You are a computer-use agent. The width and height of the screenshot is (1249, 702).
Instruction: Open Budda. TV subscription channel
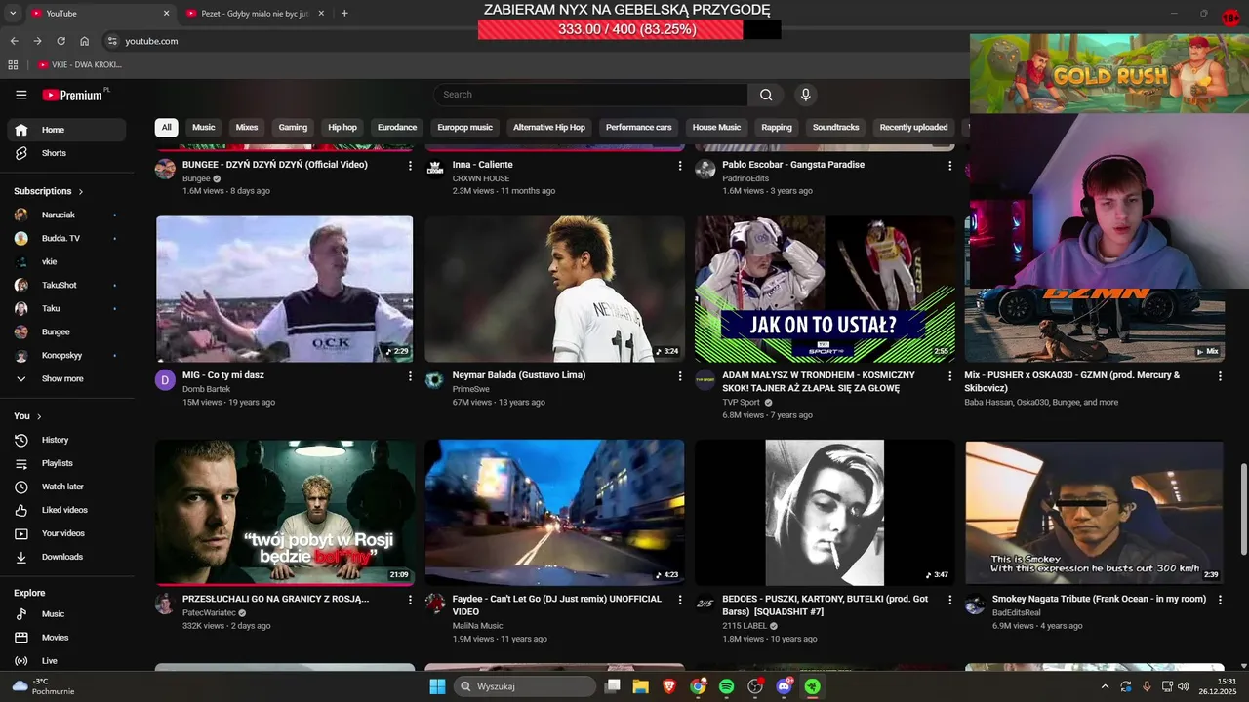(66, 238)
